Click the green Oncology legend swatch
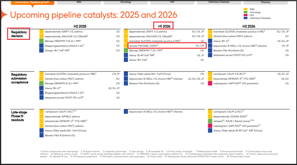This screenshot has height=165, width=297. 245,12
